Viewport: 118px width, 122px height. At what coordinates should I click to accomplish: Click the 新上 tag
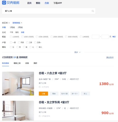click(x=85, y=94)
